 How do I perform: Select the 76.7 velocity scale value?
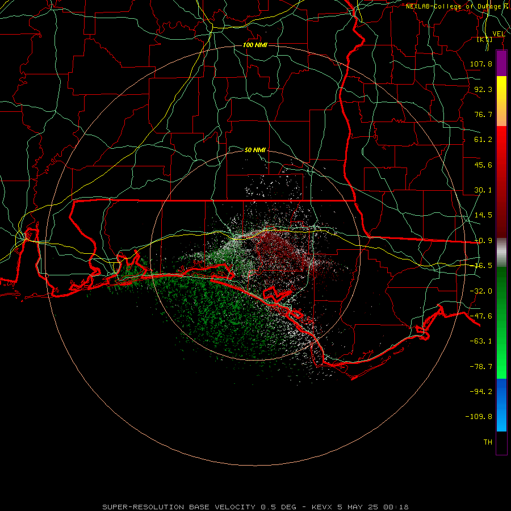(483, 114)
